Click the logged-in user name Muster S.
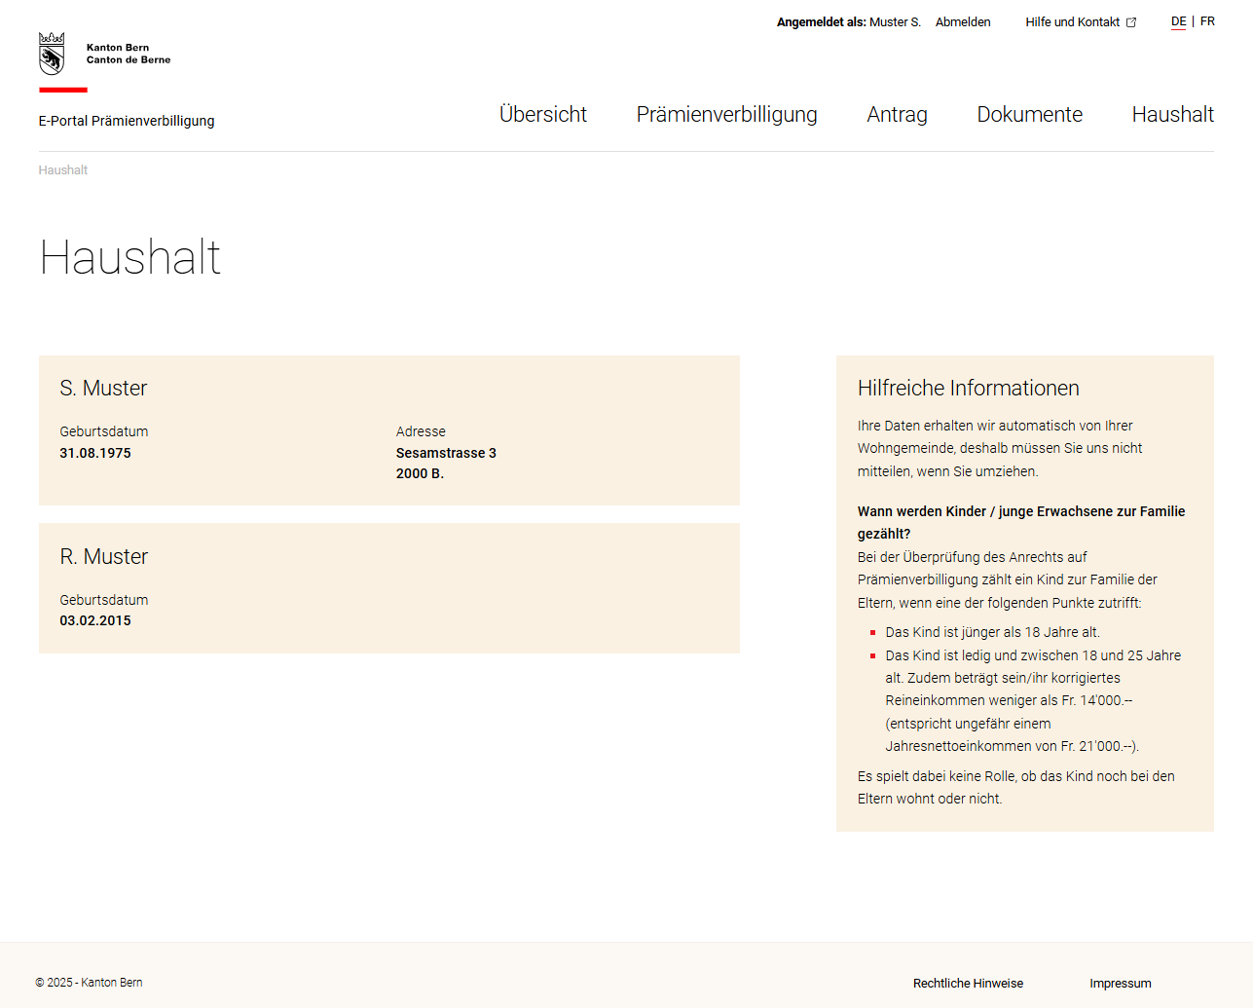This screenshot has height=1008, width=1253. [895, 21]
